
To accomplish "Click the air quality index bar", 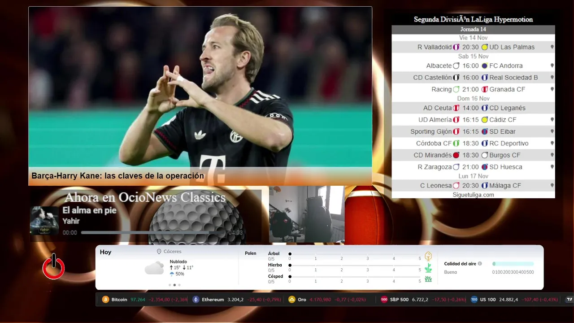I will pos(513,264).
